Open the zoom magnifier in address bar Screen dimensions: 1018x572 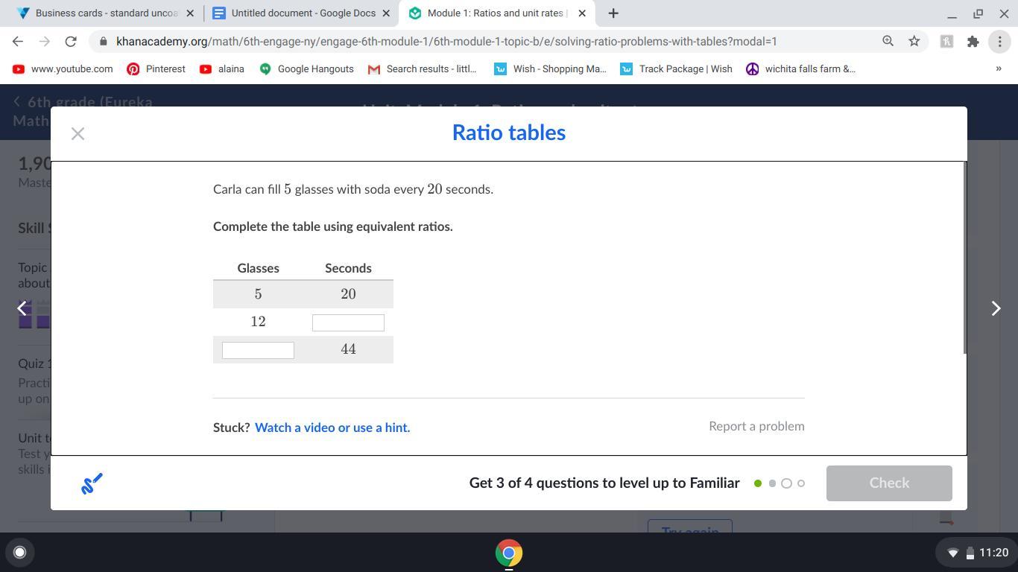tap(888, 42)
